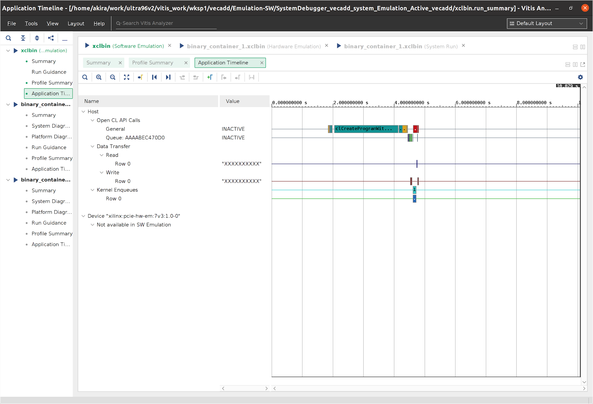Click the timeline search magnifier icon
This screenshot has width=593, height=404.
(x=85, y=77)
